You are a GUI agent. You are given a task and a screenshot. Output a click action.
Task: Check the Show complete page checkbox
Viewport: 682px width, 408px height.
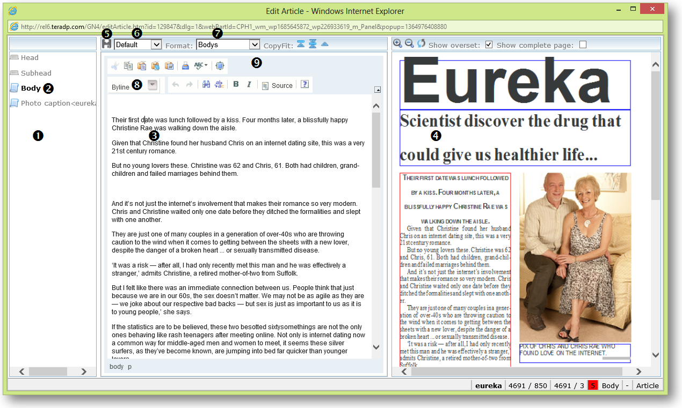tap(583, 44)
